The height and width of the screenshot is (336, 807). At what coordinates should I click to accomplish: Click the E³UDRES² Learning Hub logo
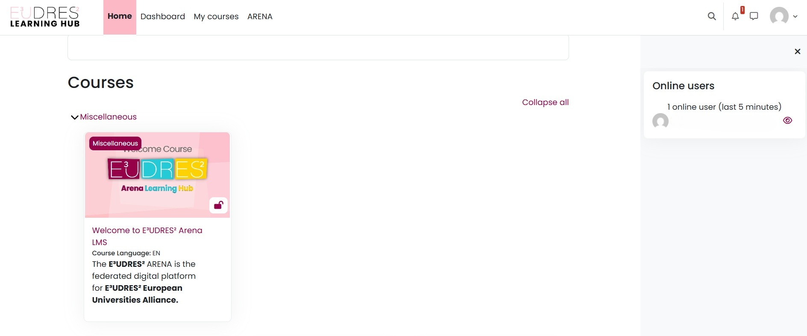tap(45, 17)
